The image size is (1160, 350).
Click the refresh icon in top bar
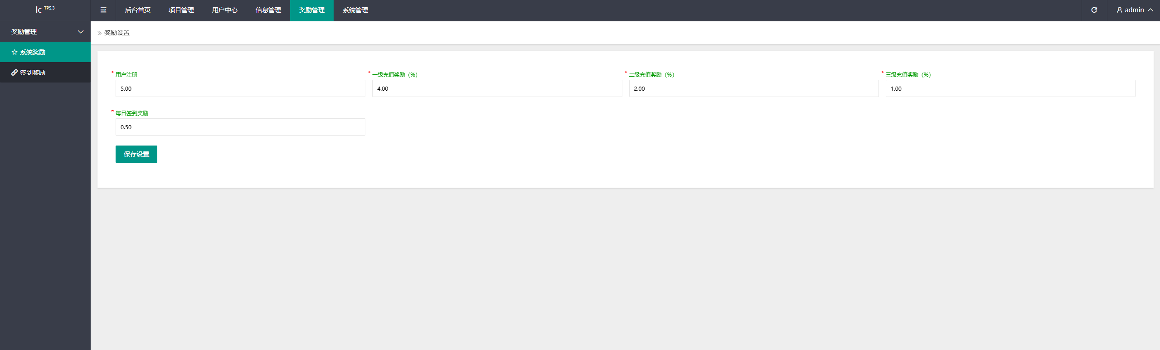[x=1094, y=10]
